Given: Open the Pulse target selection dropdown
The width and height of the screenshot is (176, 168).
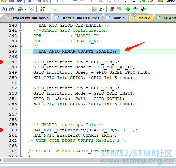Looking at the screenshot, I should (x=95, y=10).
